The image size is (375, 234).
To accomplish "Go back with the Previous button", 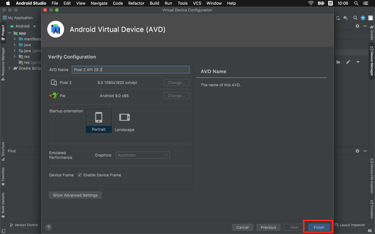I will point(268,227).
